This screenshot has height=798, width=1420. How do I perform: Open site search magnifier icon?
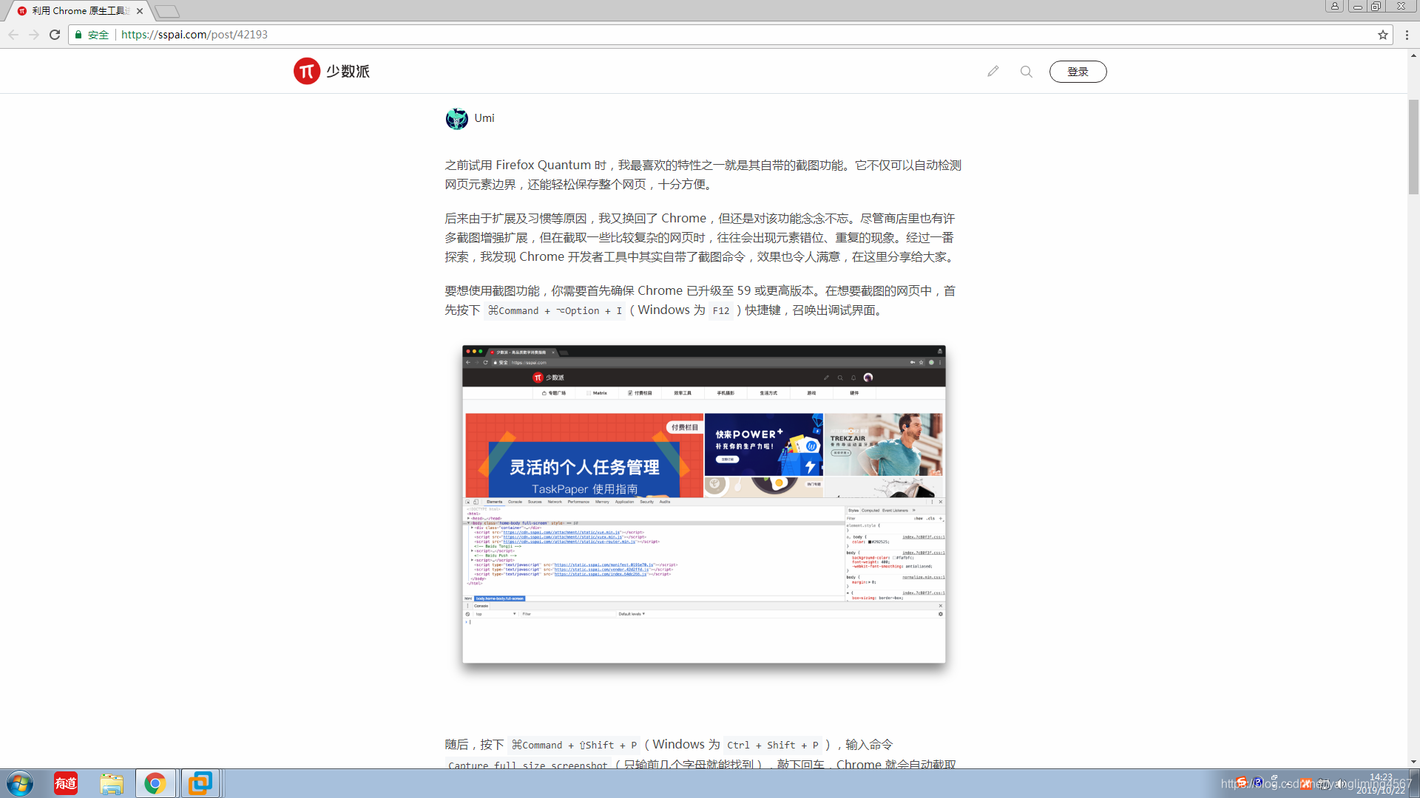pos(1026,72)
